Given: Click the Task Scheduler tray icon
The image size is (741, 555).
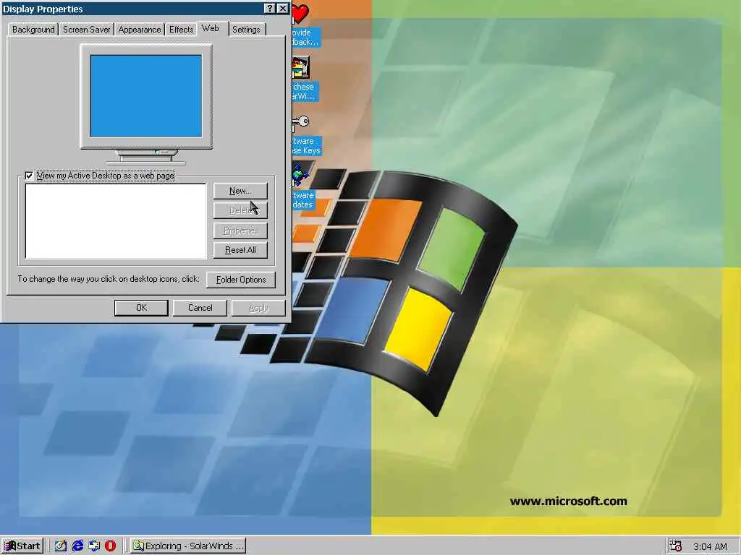Looking at the screenshot, I should point(676,546).
